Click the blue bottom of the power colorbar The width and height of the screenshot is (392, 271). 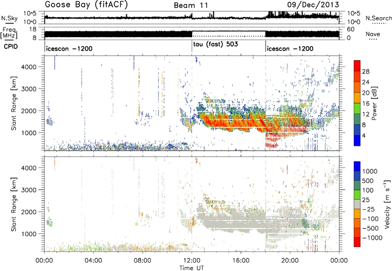(357, 141)
